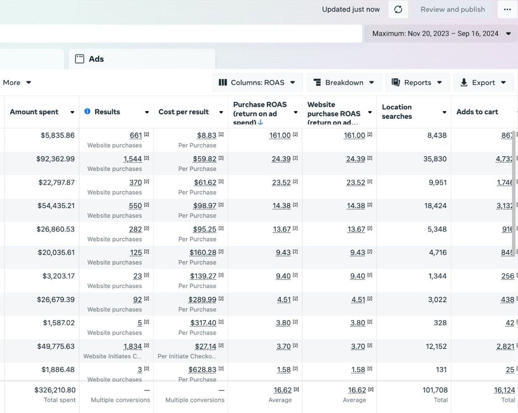Click the 125 results link
The image size is (518, 413).
click(136, 253)
